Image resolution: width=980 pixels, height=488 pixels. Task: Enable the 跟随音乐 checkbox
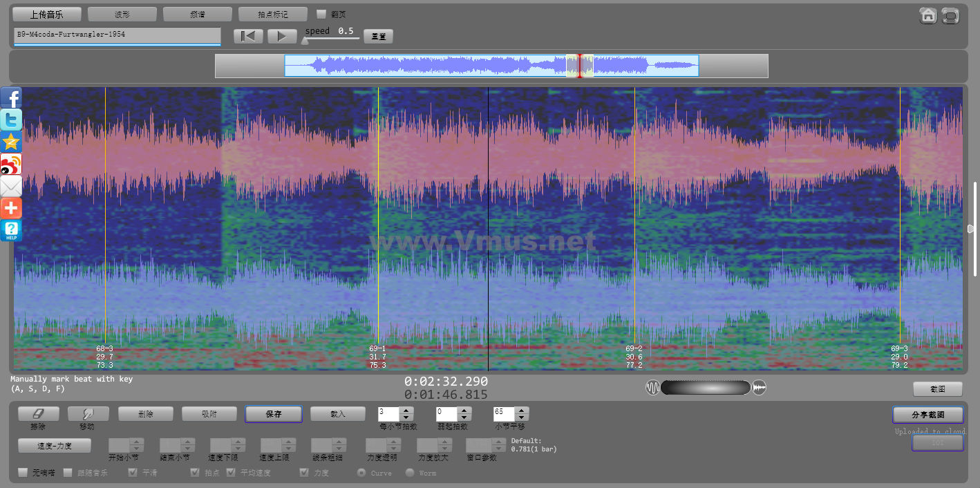click(68, 473)
